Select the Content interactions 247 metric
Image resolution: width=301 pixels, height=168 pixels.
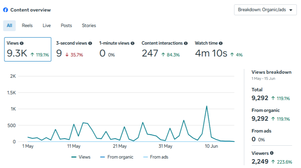click(164, 49)
